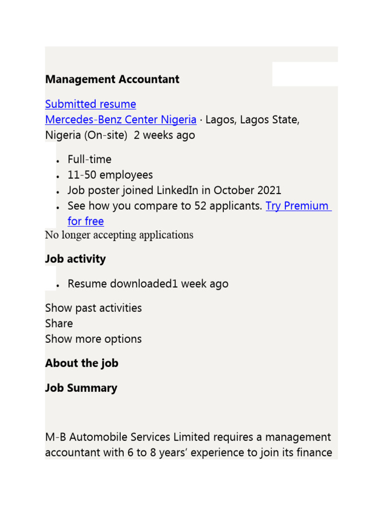This screenshot has width=383, height=511.
Task: Open Show more options
Action: coord(93,339)
